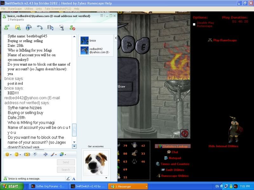Open the Utilities menu
The width and height of the screenshot is (254, 190).
29,9
